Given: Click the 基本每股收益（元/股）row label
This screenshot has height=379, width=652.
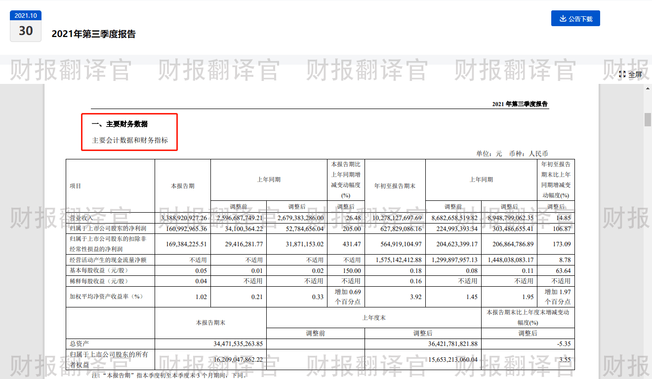Looking at the screenshot, I should [x=99, y=270].
